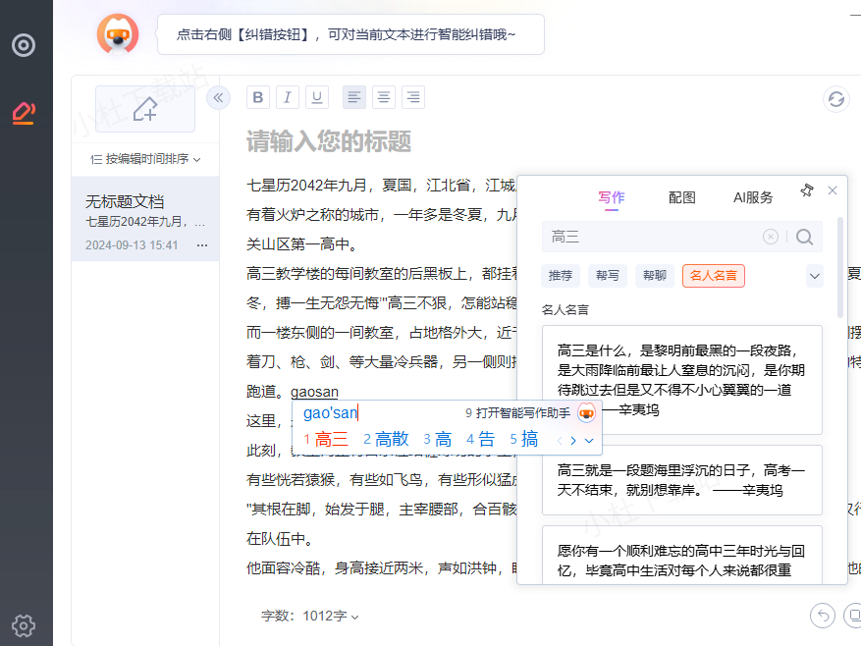Align text to the right
Image resolution: width=861 pixels, height=646 pixels.
(413, 97)
